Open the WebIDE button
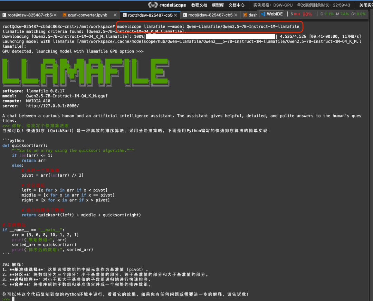Screen dimensions: 373x301 (272, 14)
